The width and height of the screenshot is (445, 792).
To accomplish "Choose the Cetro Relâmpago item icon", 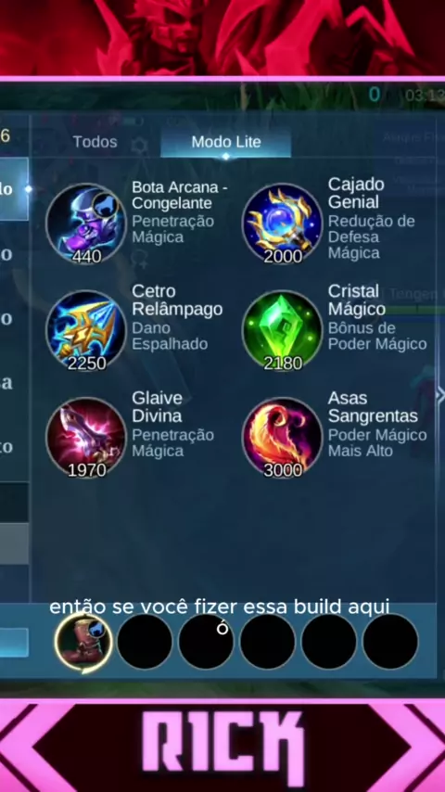I will click(86, 330).
